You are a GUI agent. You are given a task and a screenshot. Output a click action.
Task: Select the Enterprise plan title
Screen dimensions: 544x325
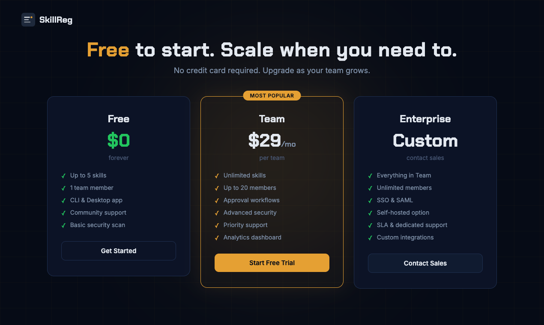pyautogui.click(x=425, y=119)
